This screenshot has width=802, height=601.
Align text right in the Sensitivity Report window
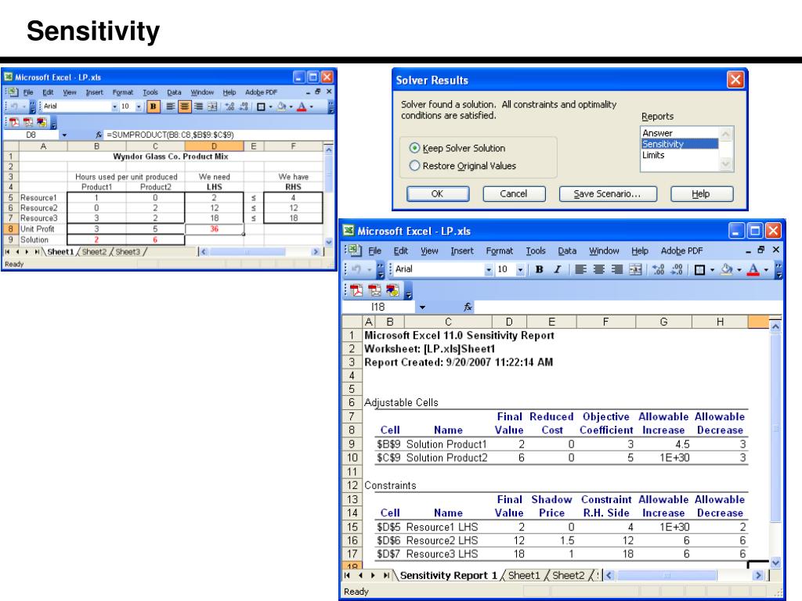click(617, 269)
